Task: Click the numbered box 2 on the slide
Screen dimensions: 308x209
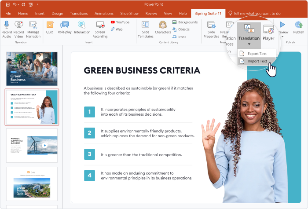Action: click(90, 133)
